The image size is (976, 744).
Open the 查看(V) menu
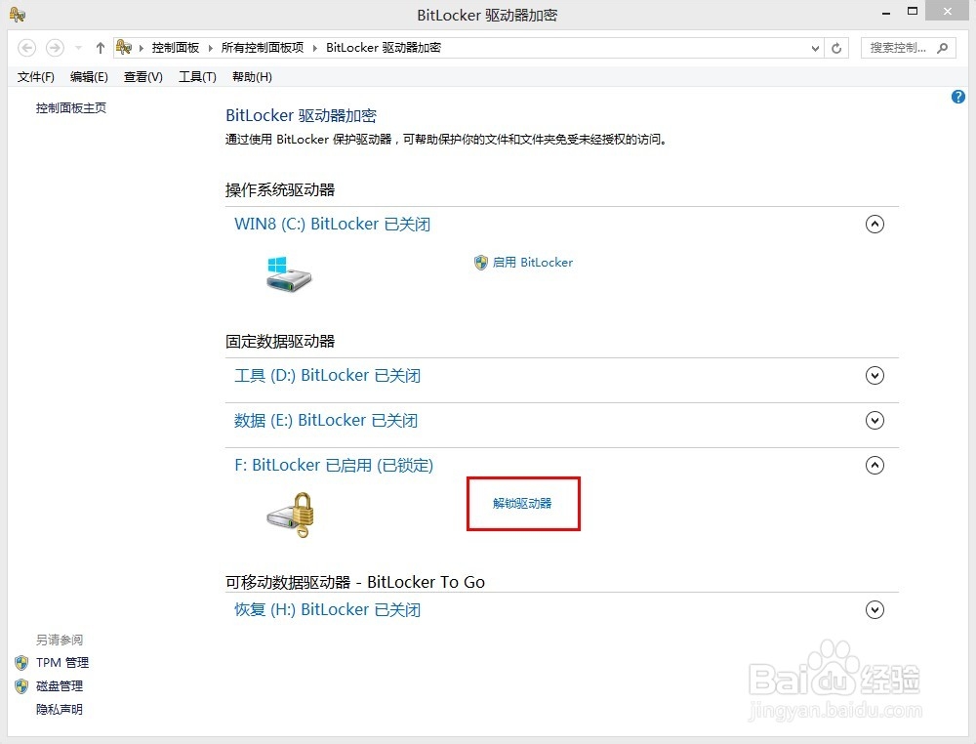click(143, 77)
